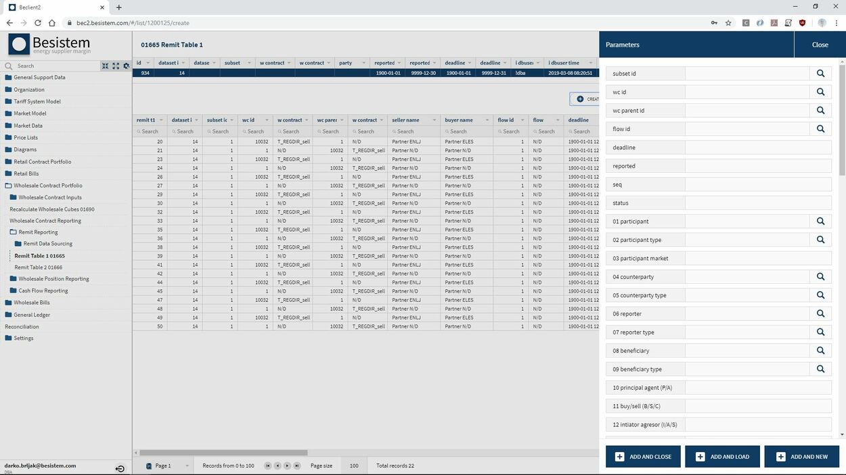Click the logout icon at bottom left
Viewport: 846px width, 475px height.
[x=120, y=468]
